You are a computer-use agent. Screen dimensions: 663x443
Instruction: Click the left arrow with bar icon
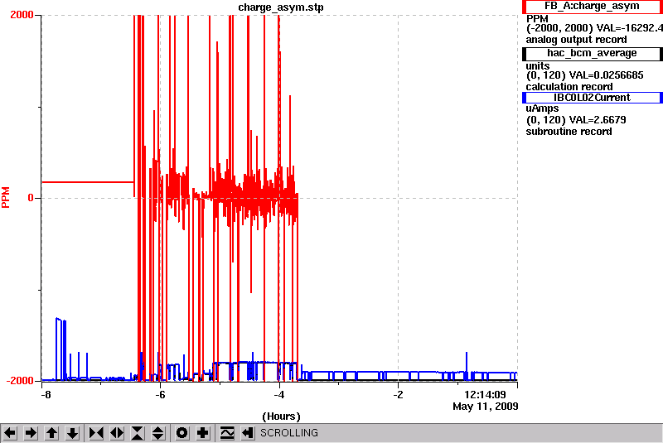248,433
